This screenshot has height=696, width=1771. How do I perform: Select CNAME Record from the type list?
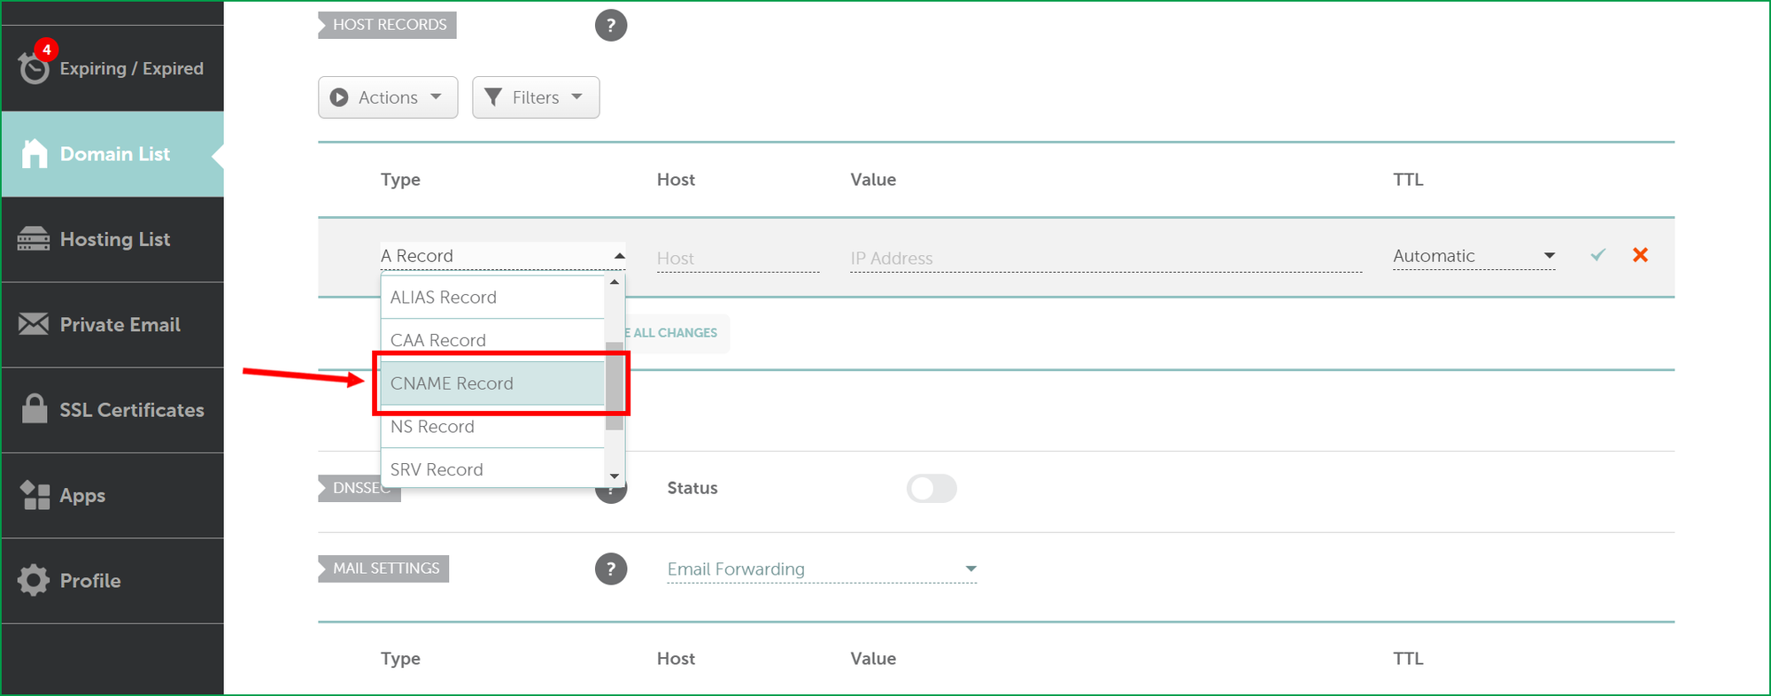(491, 383)
